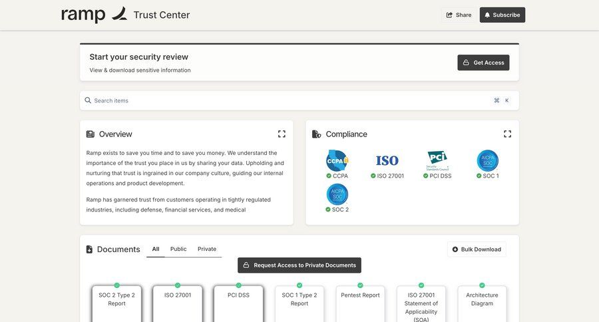This screenshot has width=599, height=322.
Task: Click the Start your security review heading
Action: (138, 57)
